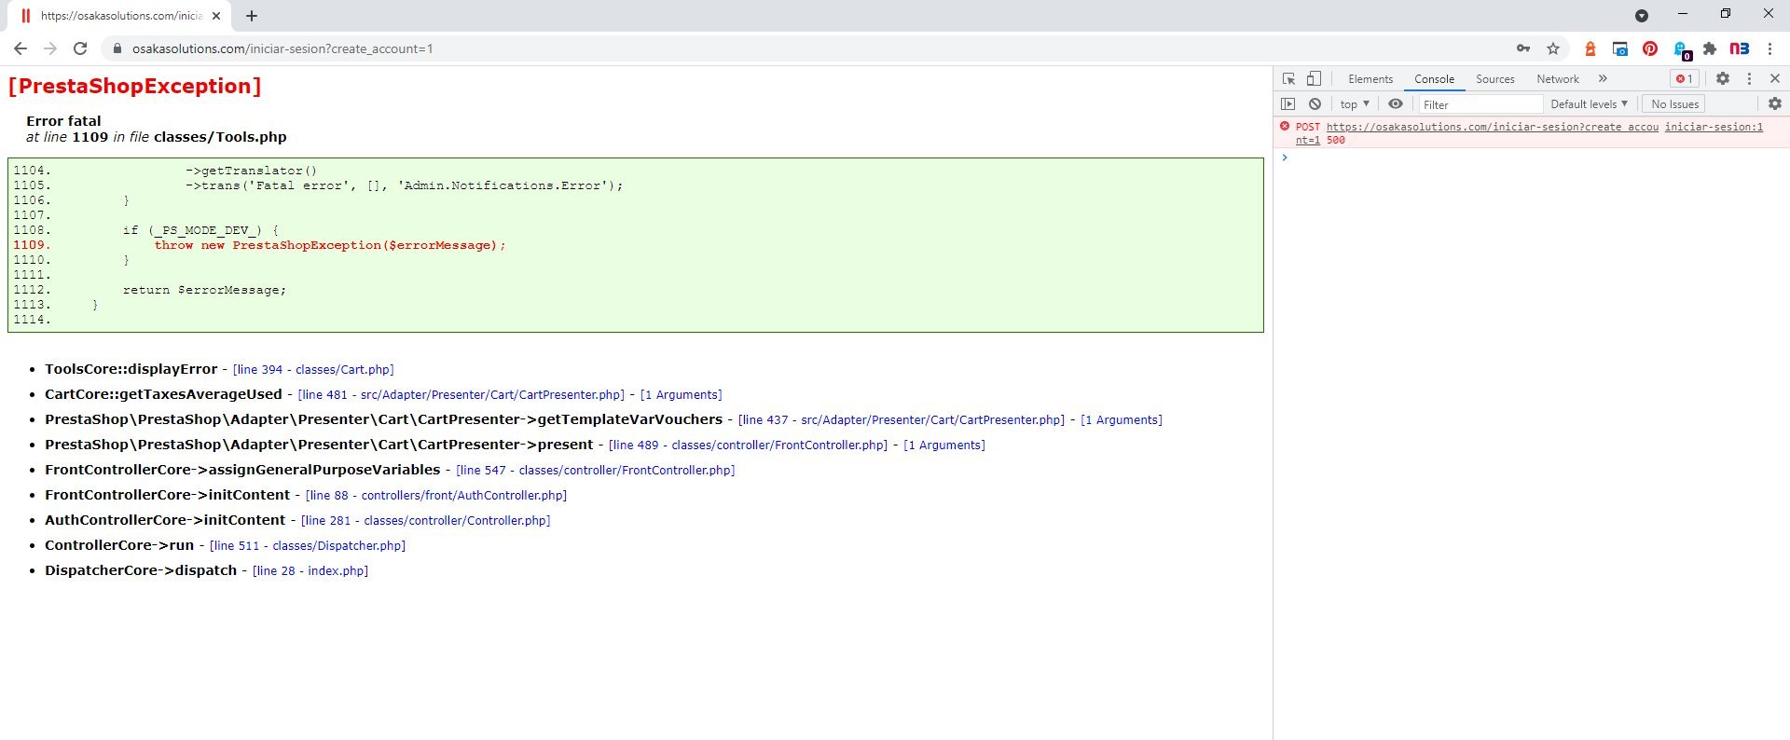Open the line 481 CartPresenter.php trace link
Screen dimensions: 1790x740
coord(461,395)
